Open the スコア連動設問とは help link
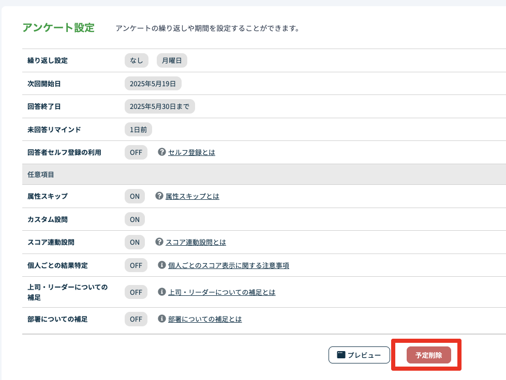Viewport: 506px width, 380px height. 196,242
